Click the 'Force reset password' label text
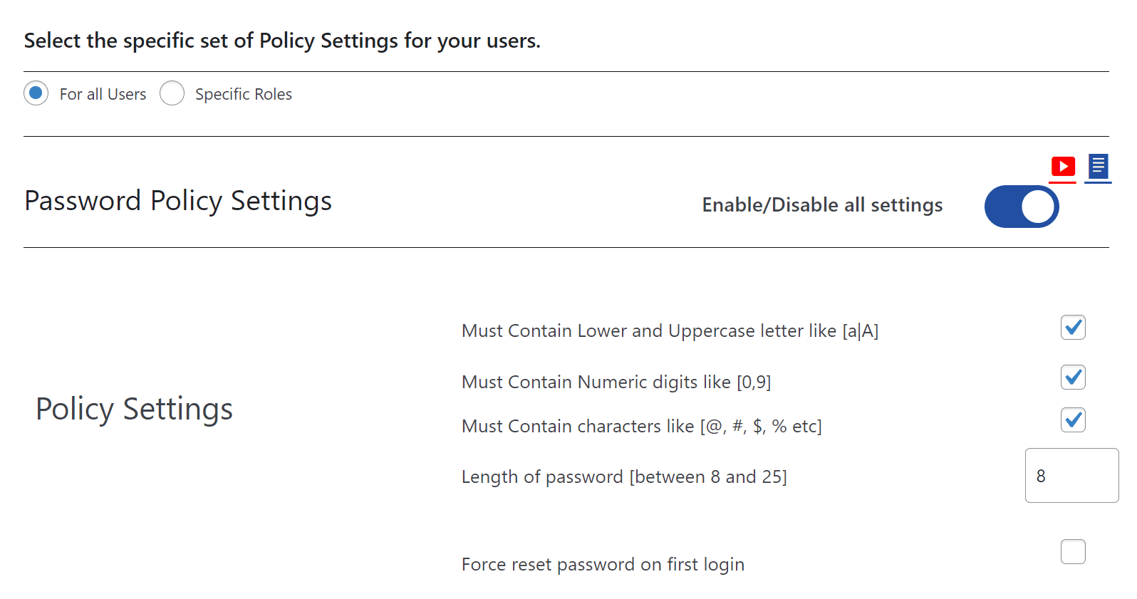Viewport: 1137px width, 599px height. 603,564
